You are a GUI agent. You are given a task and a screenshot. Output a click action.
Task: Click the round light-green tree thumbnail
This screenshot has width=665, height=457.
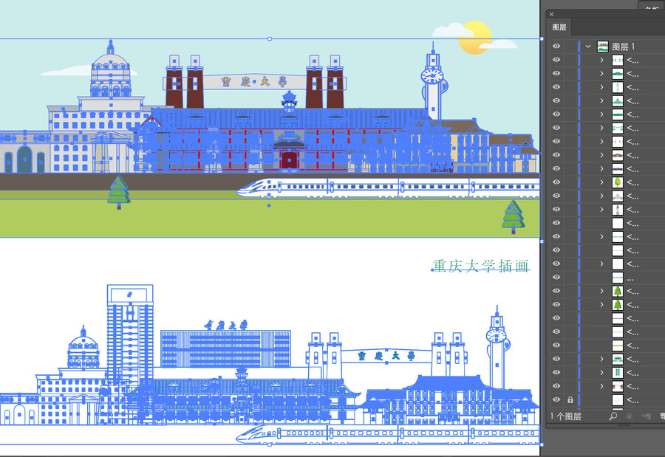618,182
